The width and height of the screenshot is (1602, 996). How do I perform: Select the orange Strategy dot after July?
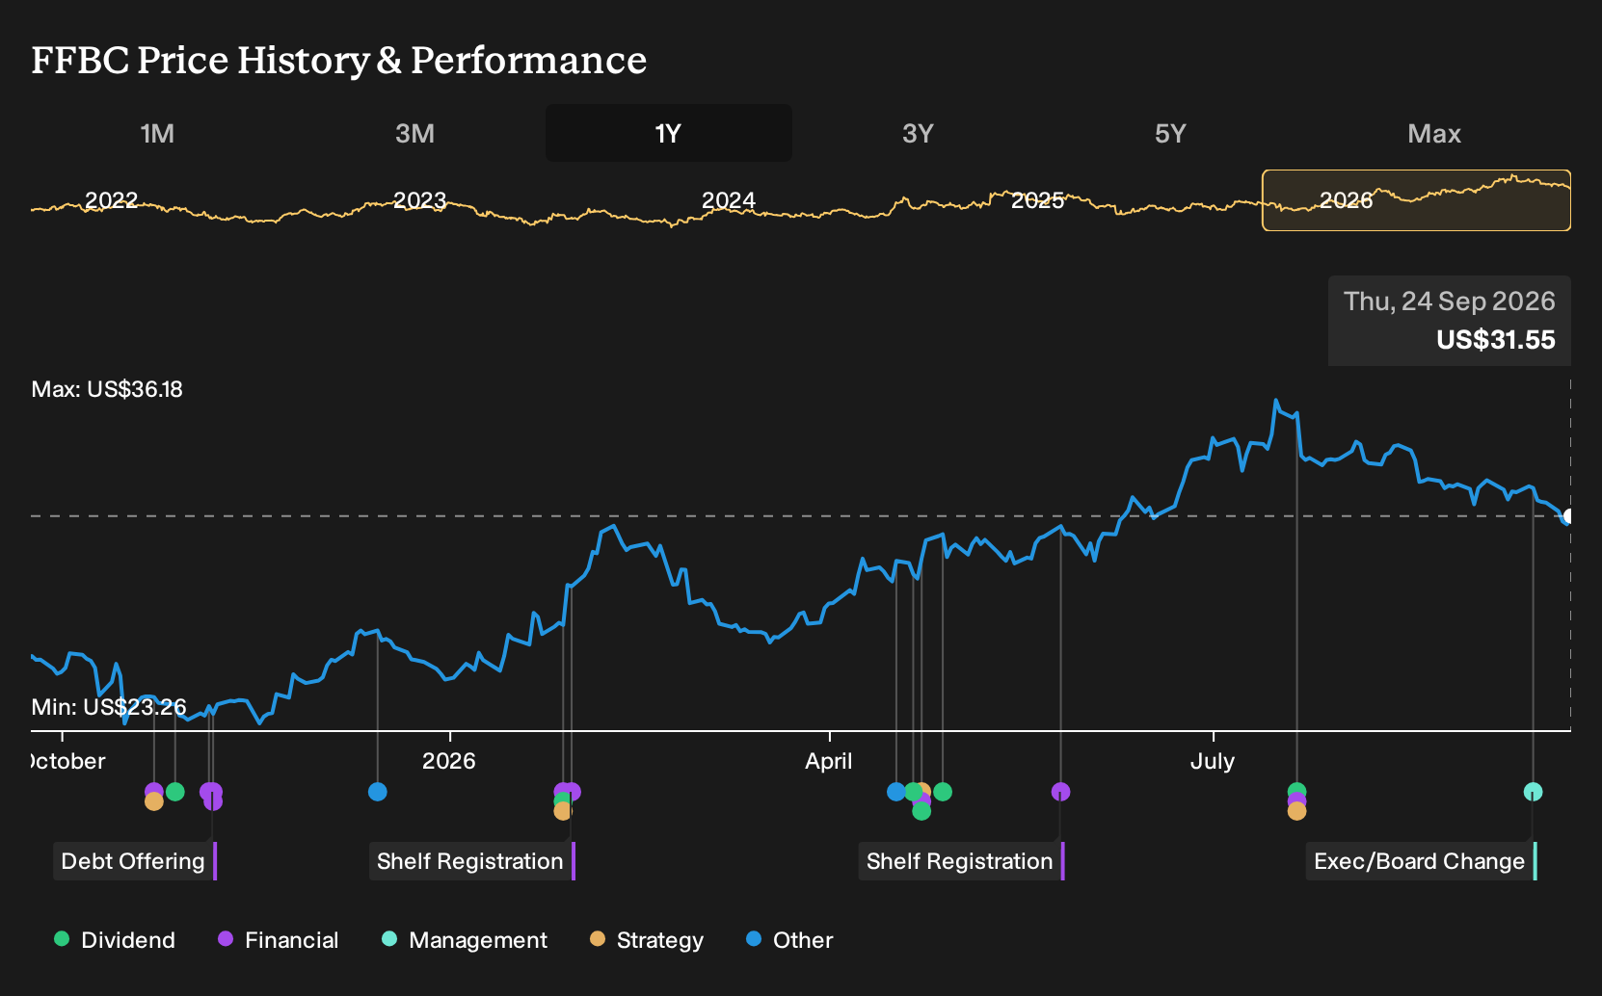[x=1296, y=811]
